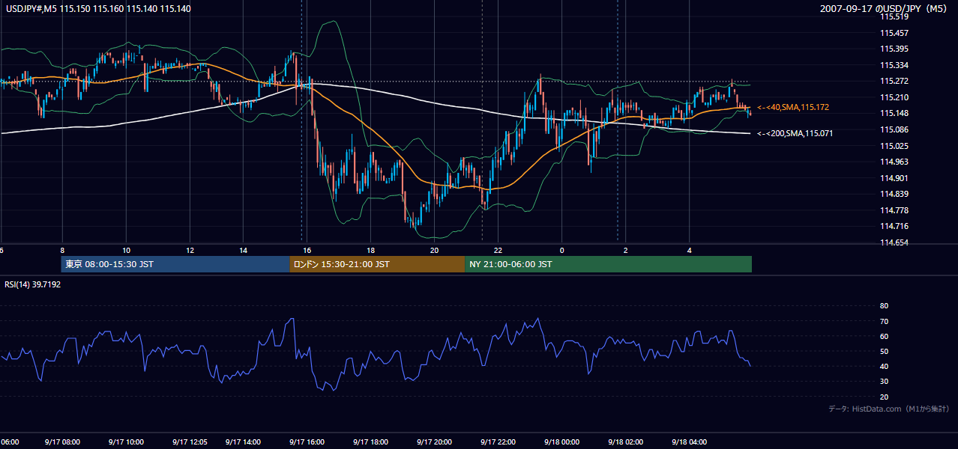Screen dimensions: 958x449
Task: Click hour label 18 under price chart
Action: (x=370, y=250)
